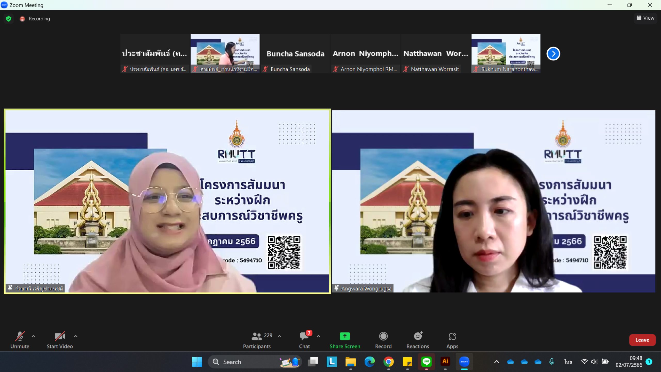Image resolution: width=661 pixels, height=372 pixels.
Task: Select Natthawan Worrasit participant tile
Action: [x=436, y=53]
